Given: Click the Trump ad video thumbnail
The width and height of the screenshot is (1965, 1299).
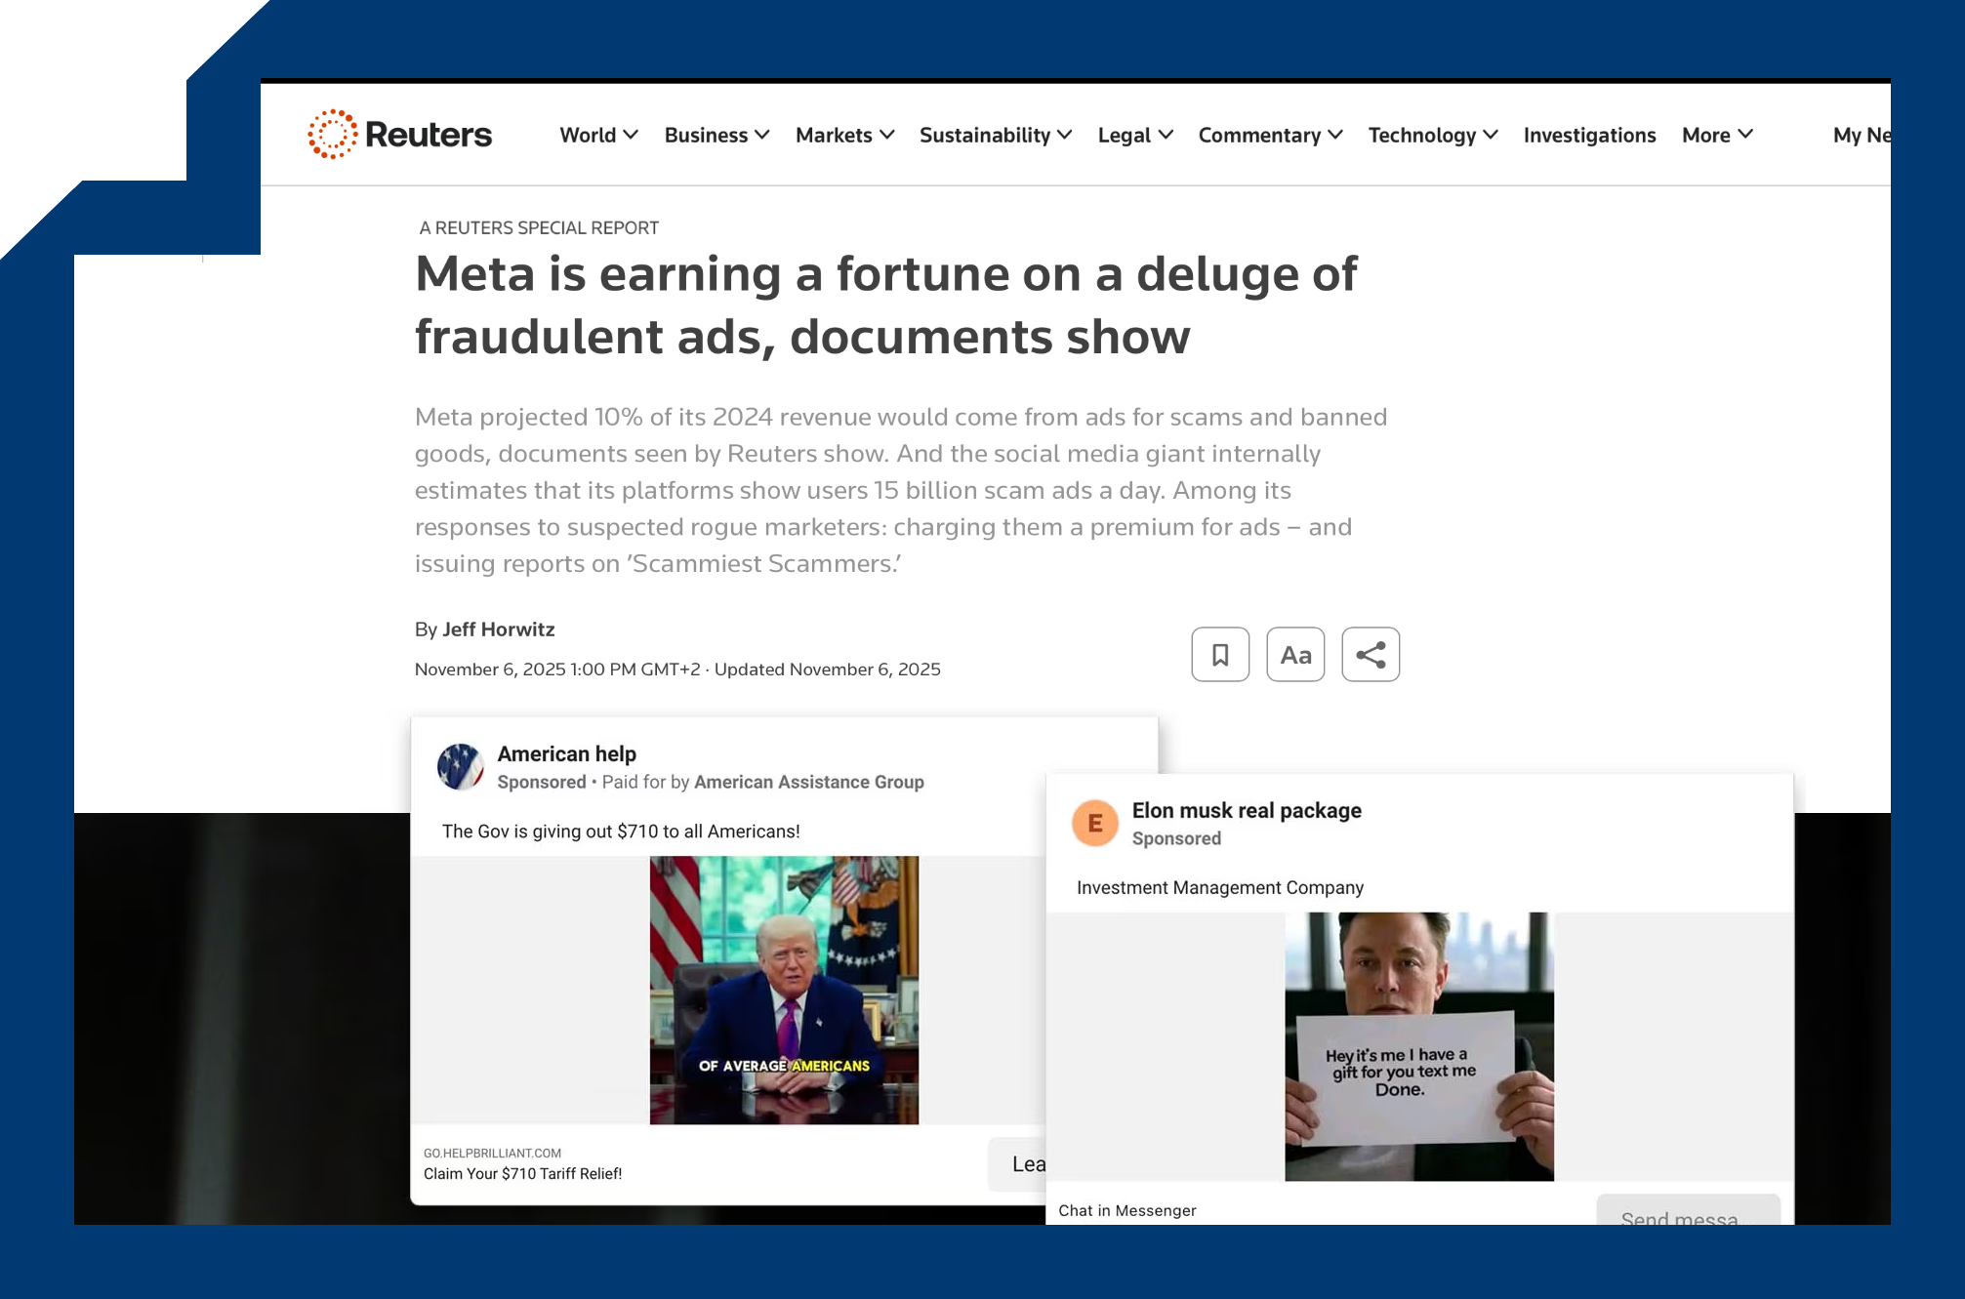Looking at the screenshot, I should coord(784,990).
